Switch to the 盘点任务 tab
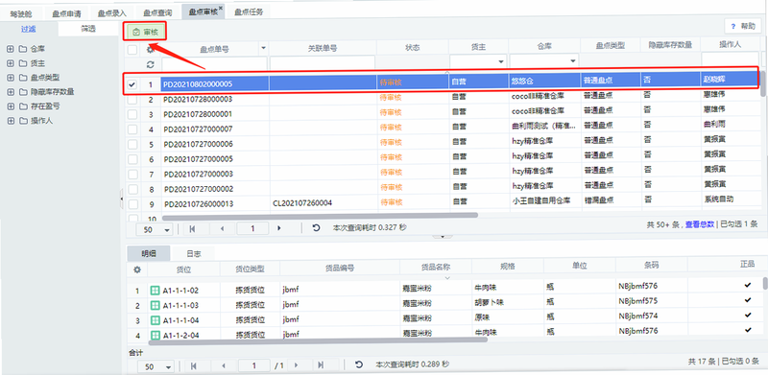This screenshot has width=768, height=375. pos(249,12)
